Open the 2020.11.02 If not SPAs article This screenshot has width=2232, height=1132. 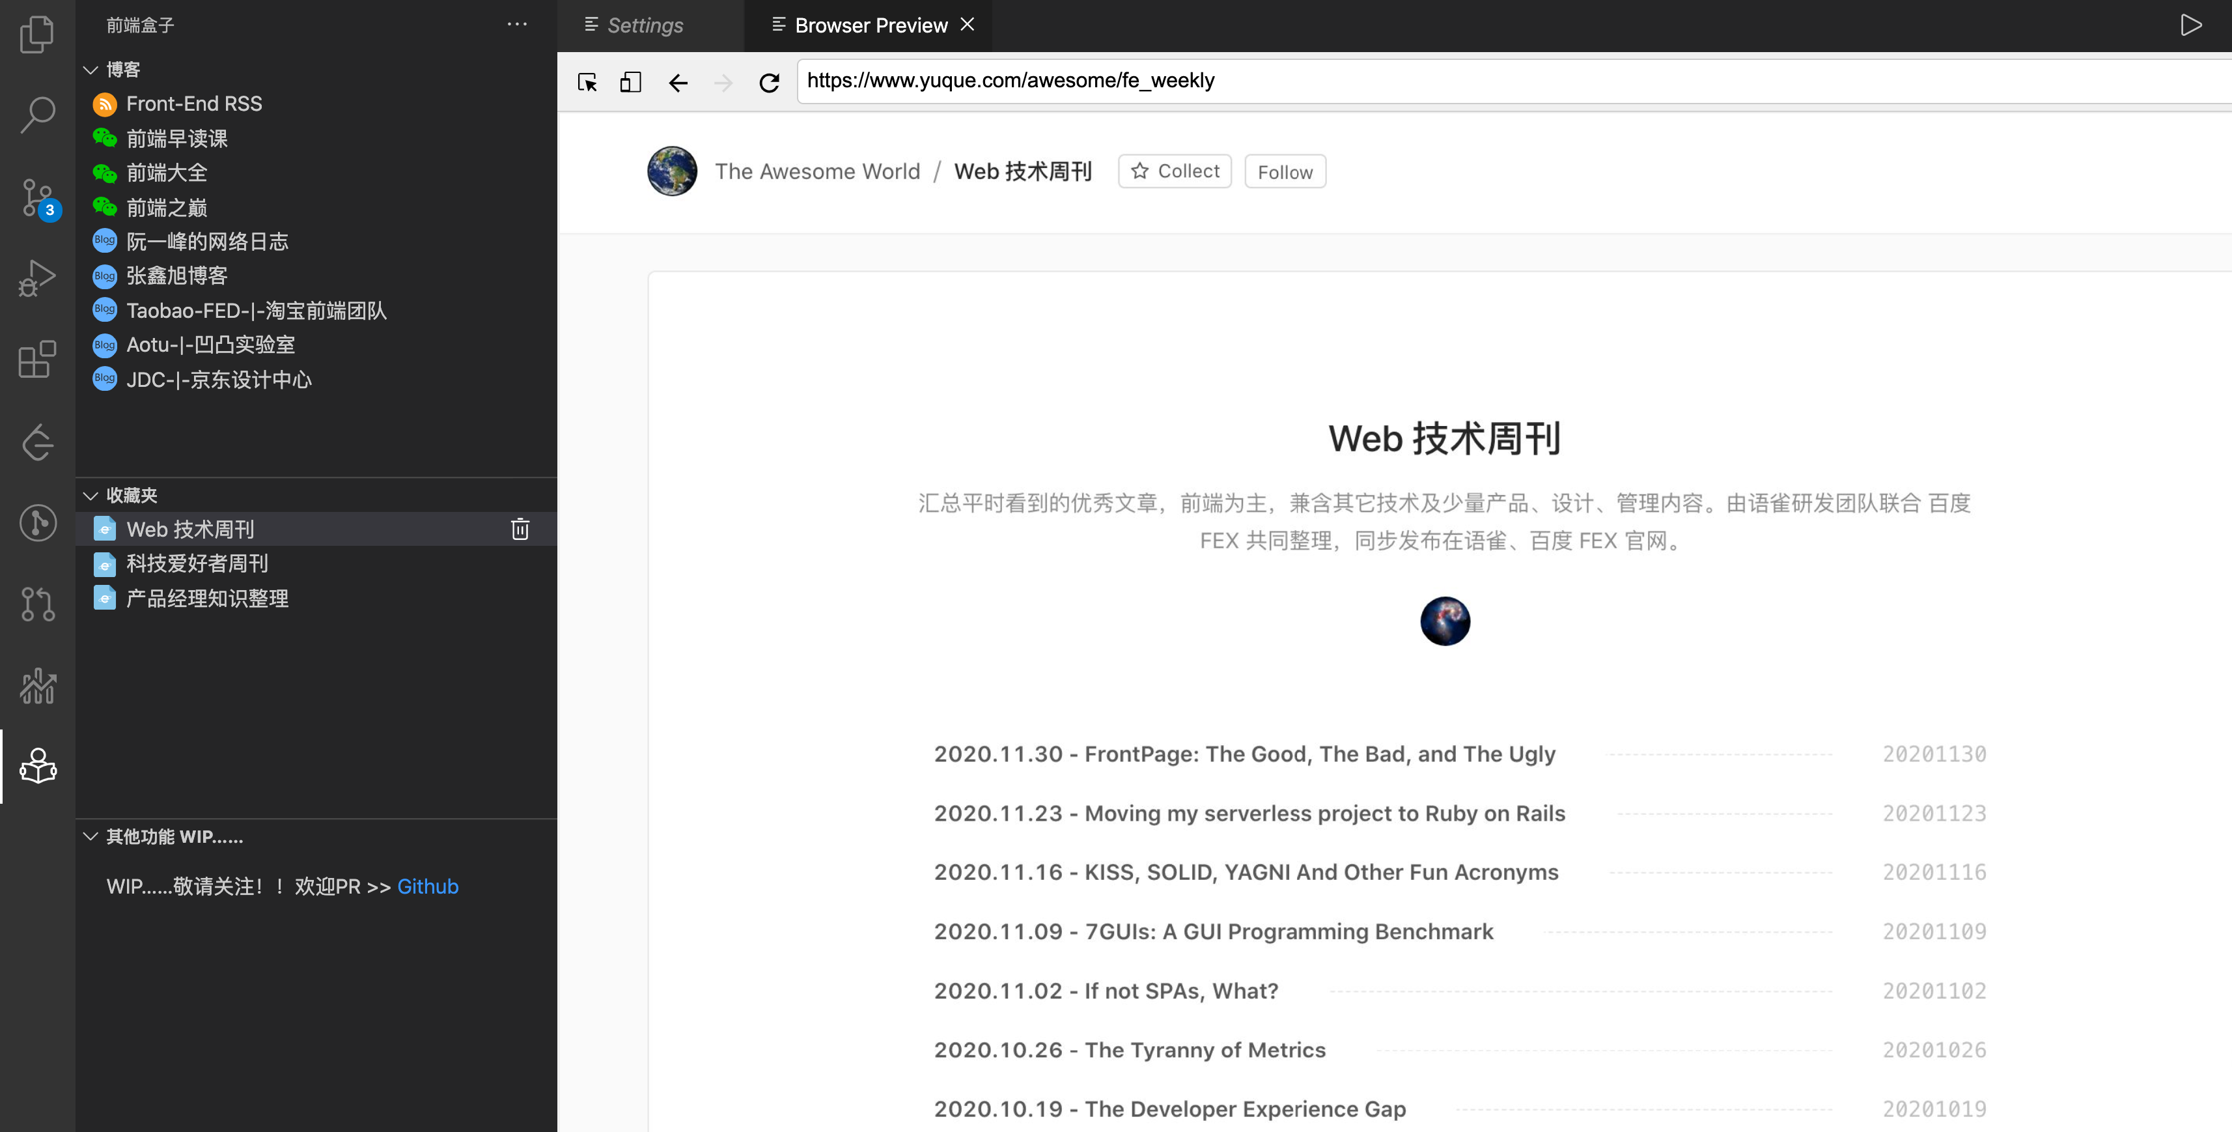[x=1106, y=991]
